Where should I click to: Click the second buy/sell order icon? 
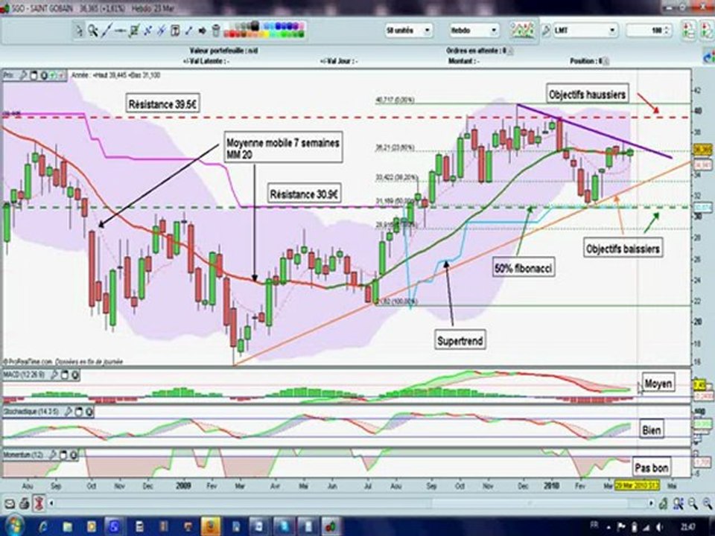point(708,31)
